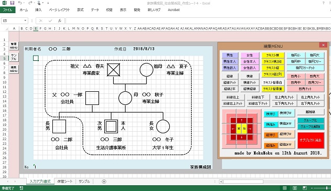Redo the last action

coord(30,3)
